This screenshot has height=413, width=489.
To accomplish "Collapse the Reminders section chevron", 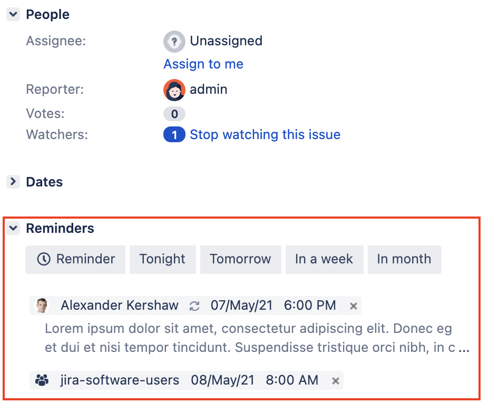I will click(13, 228).
